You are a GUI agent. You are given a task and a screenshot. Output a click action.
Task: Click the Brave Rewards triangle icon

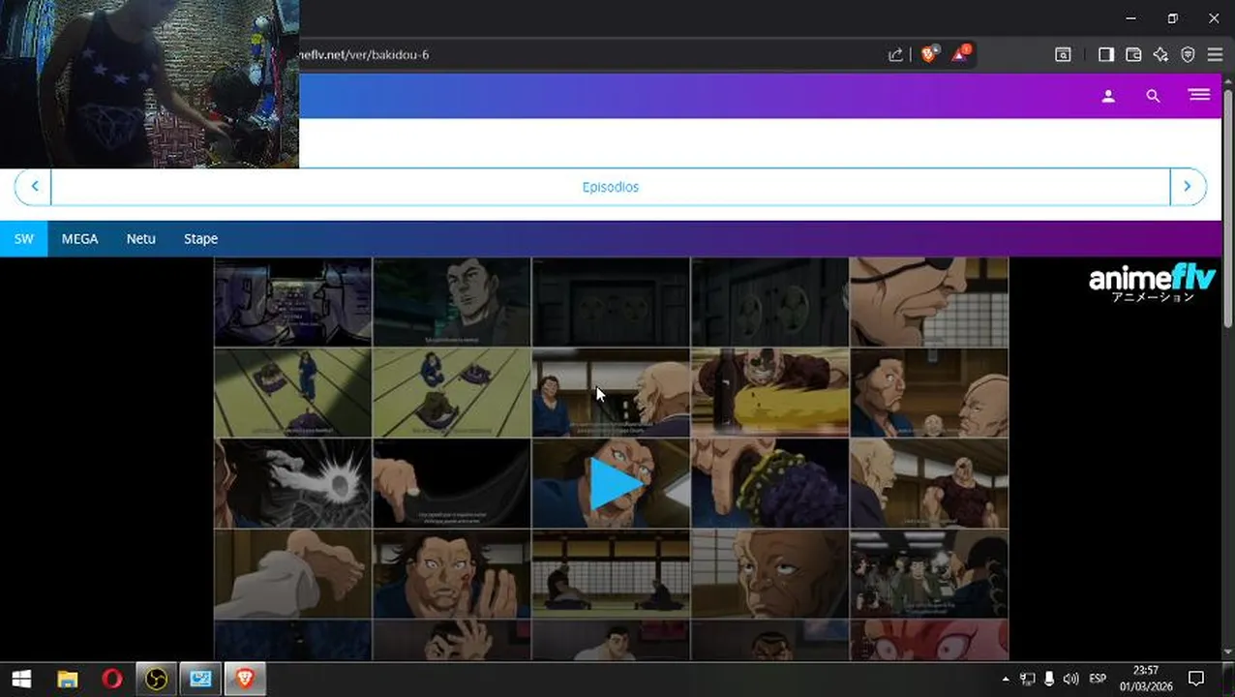click(959, 54)
